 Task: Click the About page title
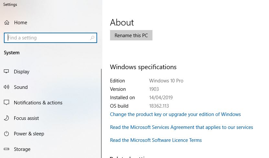[122, 22]
